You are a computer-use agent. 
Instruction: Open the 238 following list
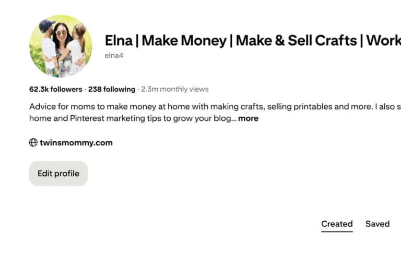pos(112,89)
